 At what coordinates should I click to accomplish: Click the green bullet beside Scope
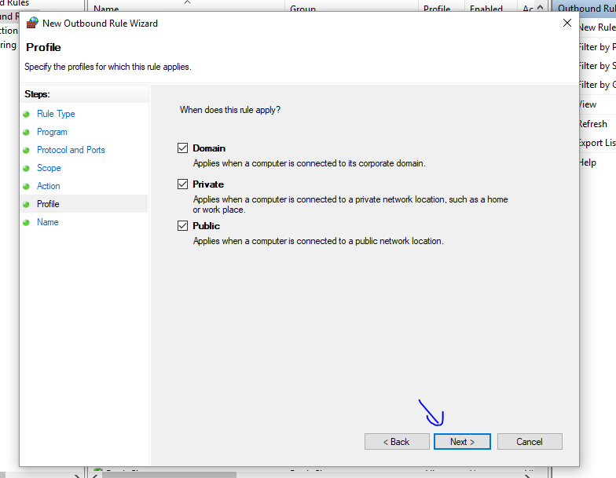point(27,168)
